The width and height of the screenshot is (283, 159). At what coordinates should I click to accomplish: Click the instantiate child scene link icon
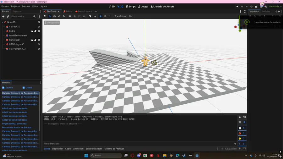[8, 16]
